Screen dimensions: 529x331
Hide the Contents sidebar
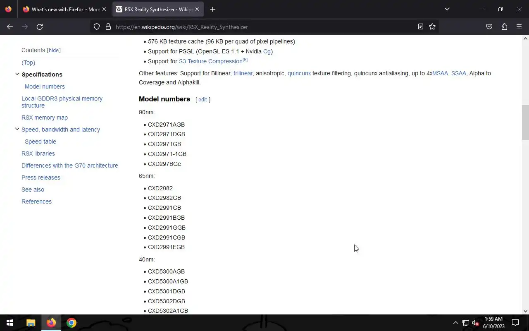54,50
